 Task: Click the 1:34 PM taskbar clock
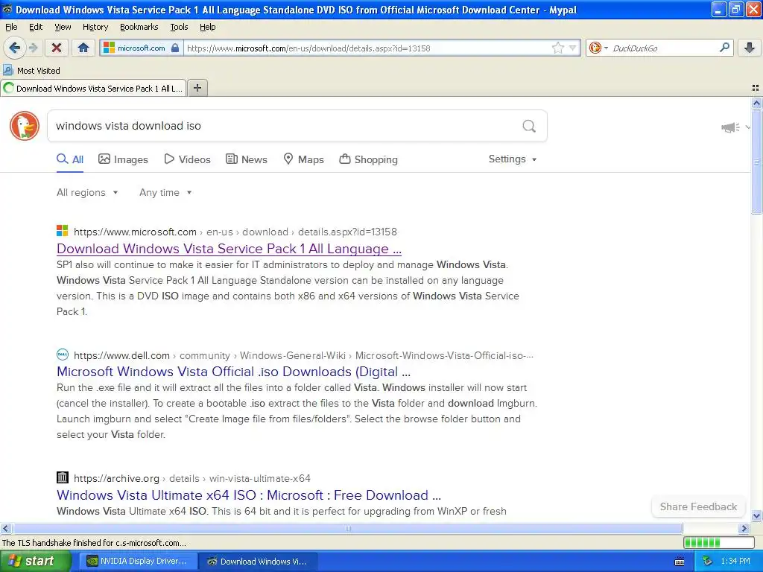735,562
